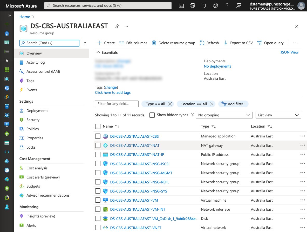Viewport: 307px width, 232px height.
Task: Refresh the resource list
Action: (209, 43)
